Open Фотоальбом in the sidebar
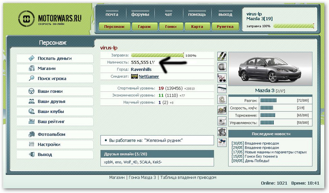 click(x=55, y=134)
